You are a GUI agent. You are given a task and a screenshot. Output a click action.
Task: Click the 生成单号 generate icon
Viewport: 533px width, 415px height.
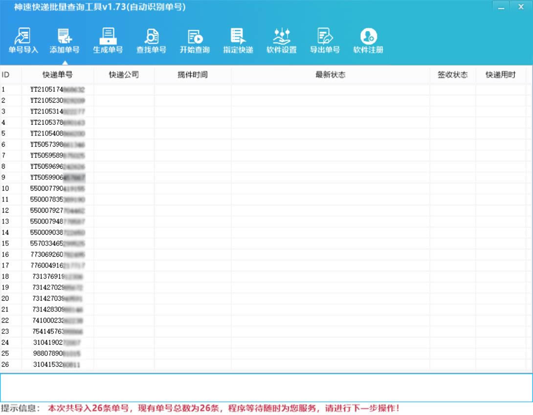(x=108, y=41)
